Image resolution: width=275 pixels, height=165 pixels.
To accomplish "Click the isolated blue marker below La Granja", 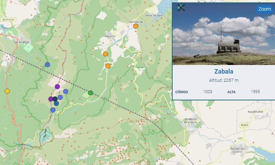I will pyautogui.click(x=47, y=64).
